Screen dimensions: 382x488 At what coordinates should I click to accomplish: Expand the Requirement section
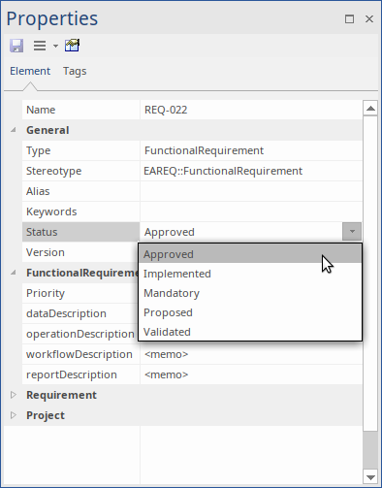[14, 395]
